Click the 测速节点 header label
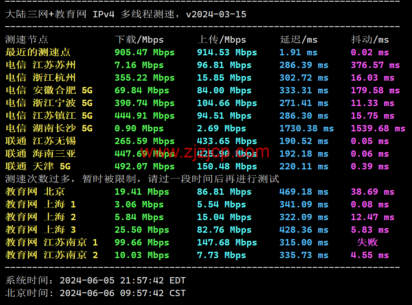 [x=25, y=40]
